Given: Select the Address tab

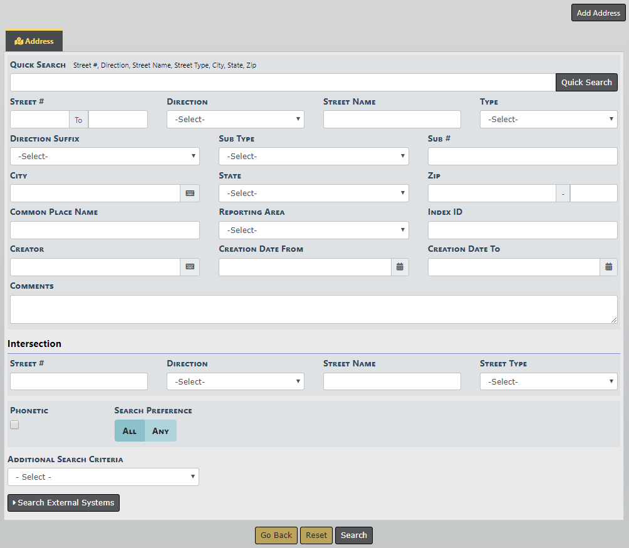Looking at the screenshot, I should click(x=34, y=41).
